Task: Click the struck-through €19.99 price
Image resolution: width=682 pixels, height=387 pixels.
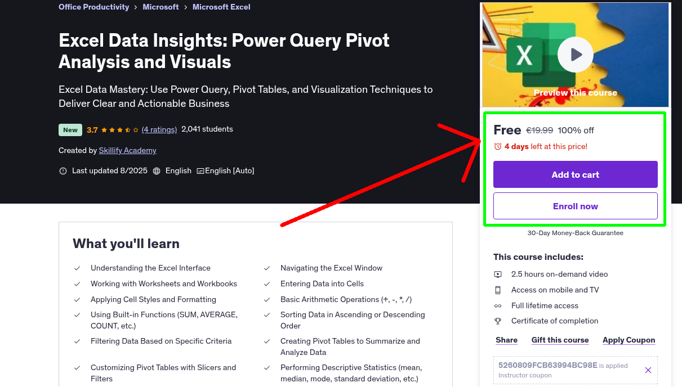Action: pos(540,130)
